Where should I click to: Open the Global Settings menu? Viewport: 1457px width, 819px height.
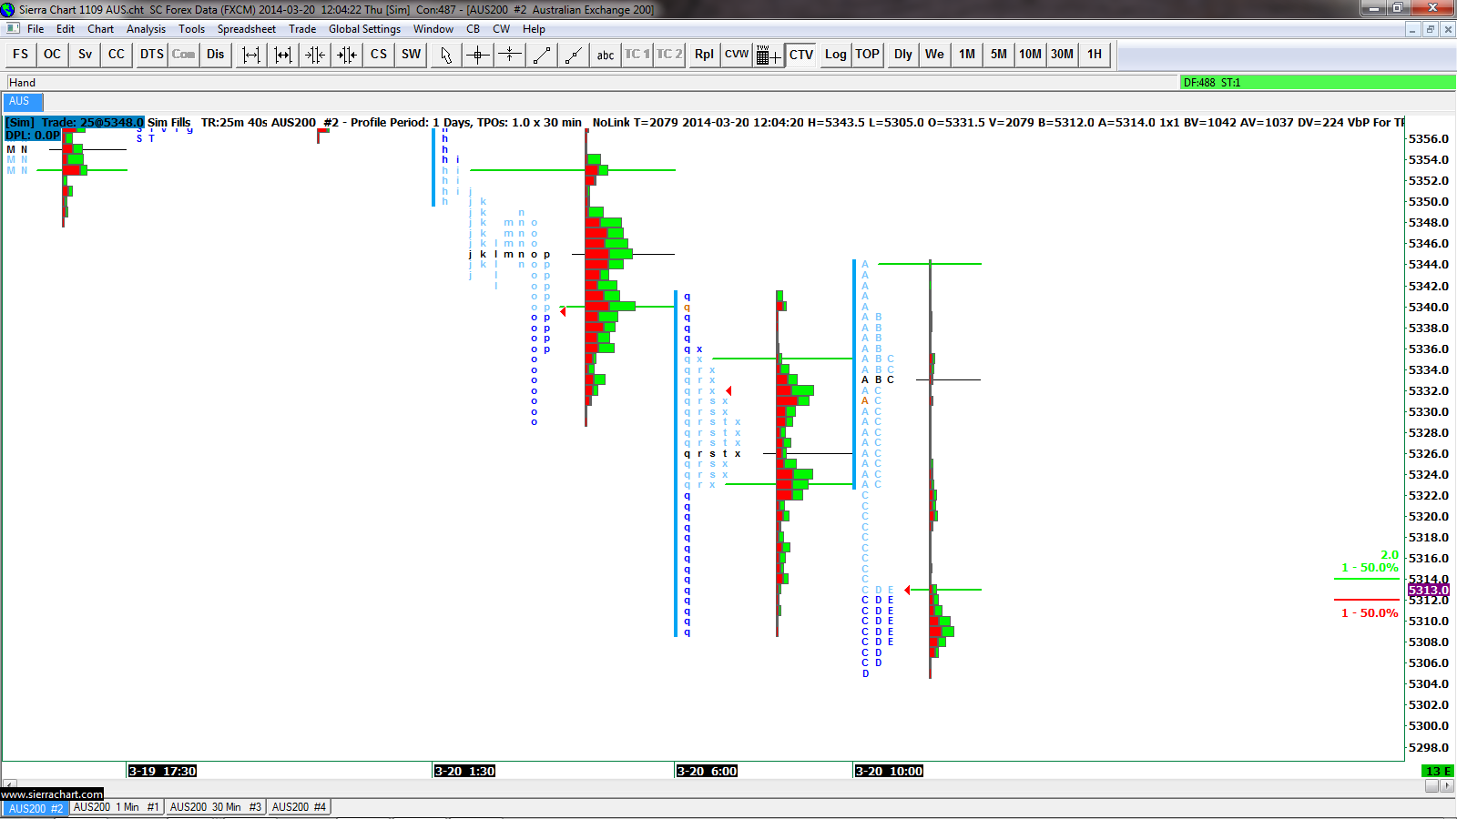pos(364,29)
